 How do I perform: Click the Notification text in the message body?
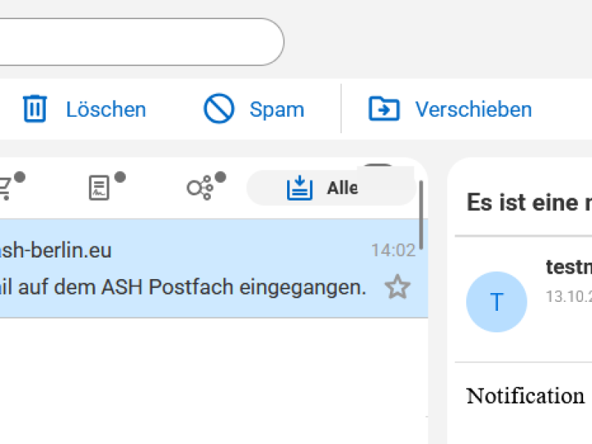[x=525, y=396]
